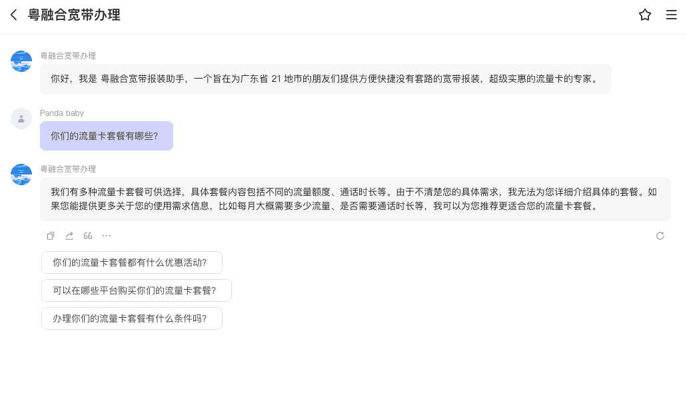Regenerate the response with the refresh icon
The image size is (687, 395).
[x=660, y=236]
